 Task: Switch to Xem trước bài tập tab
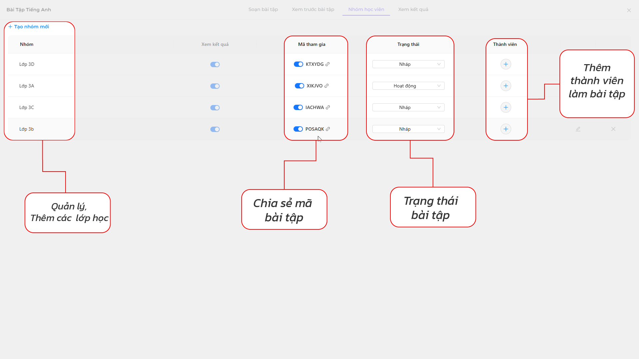click(x=313, y=9)
